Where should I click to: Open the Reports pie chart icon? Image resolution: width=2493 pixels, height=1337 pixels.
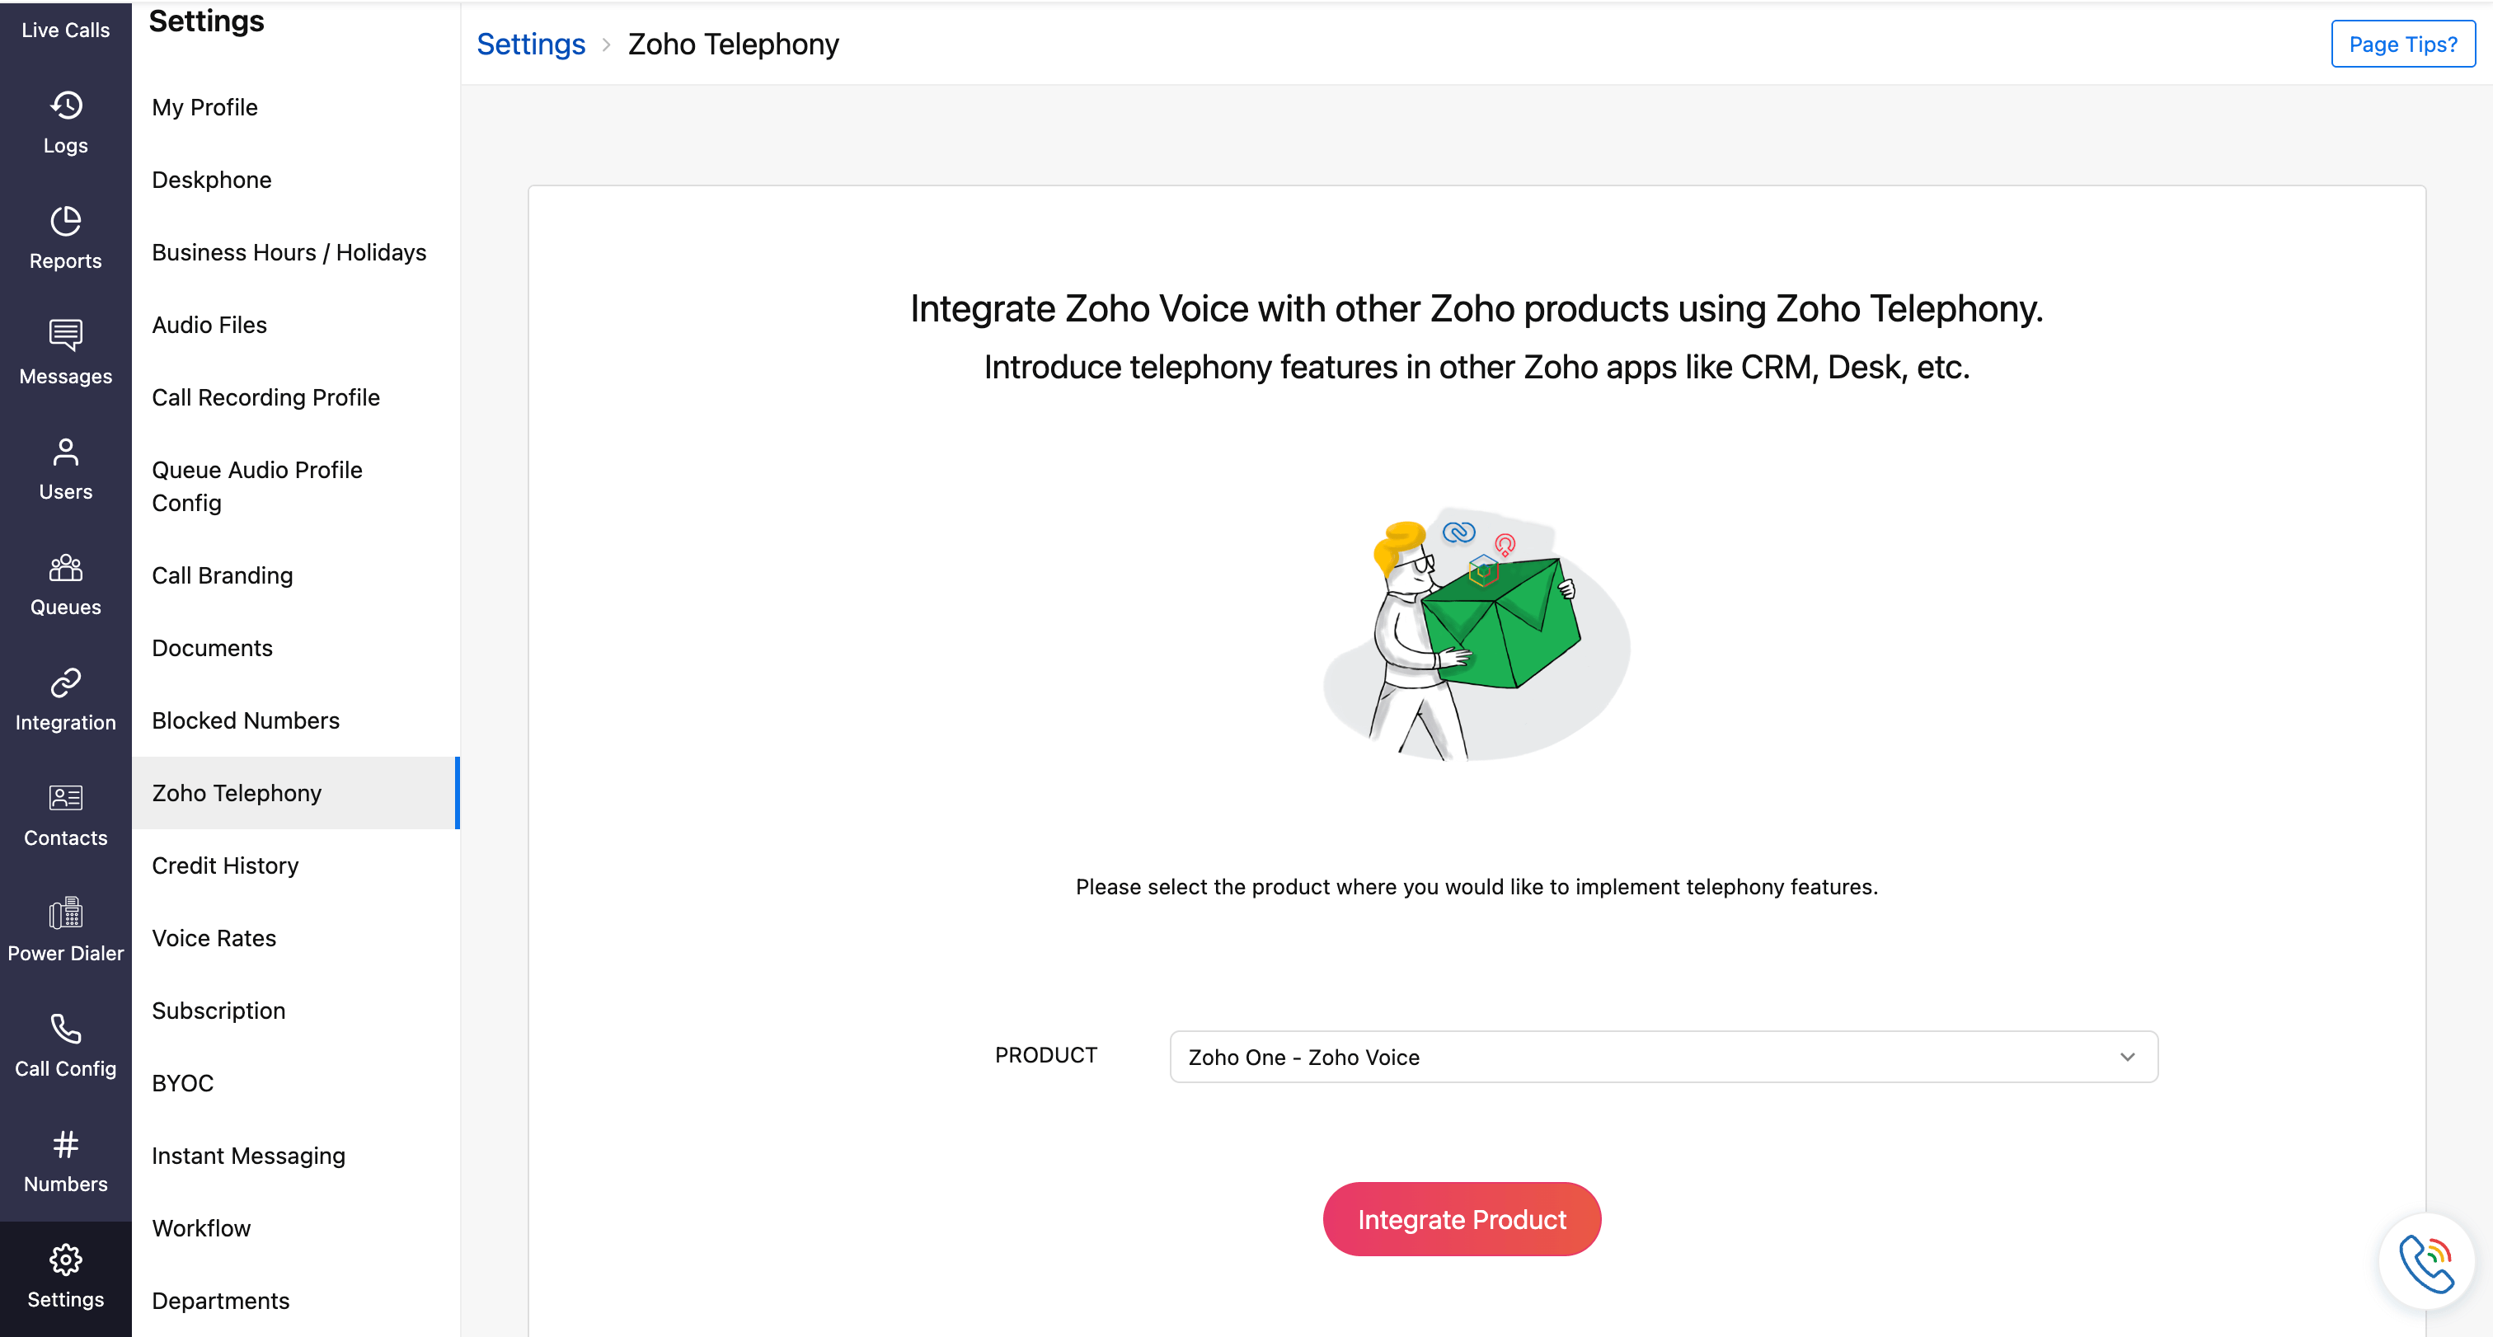point(66,221)
